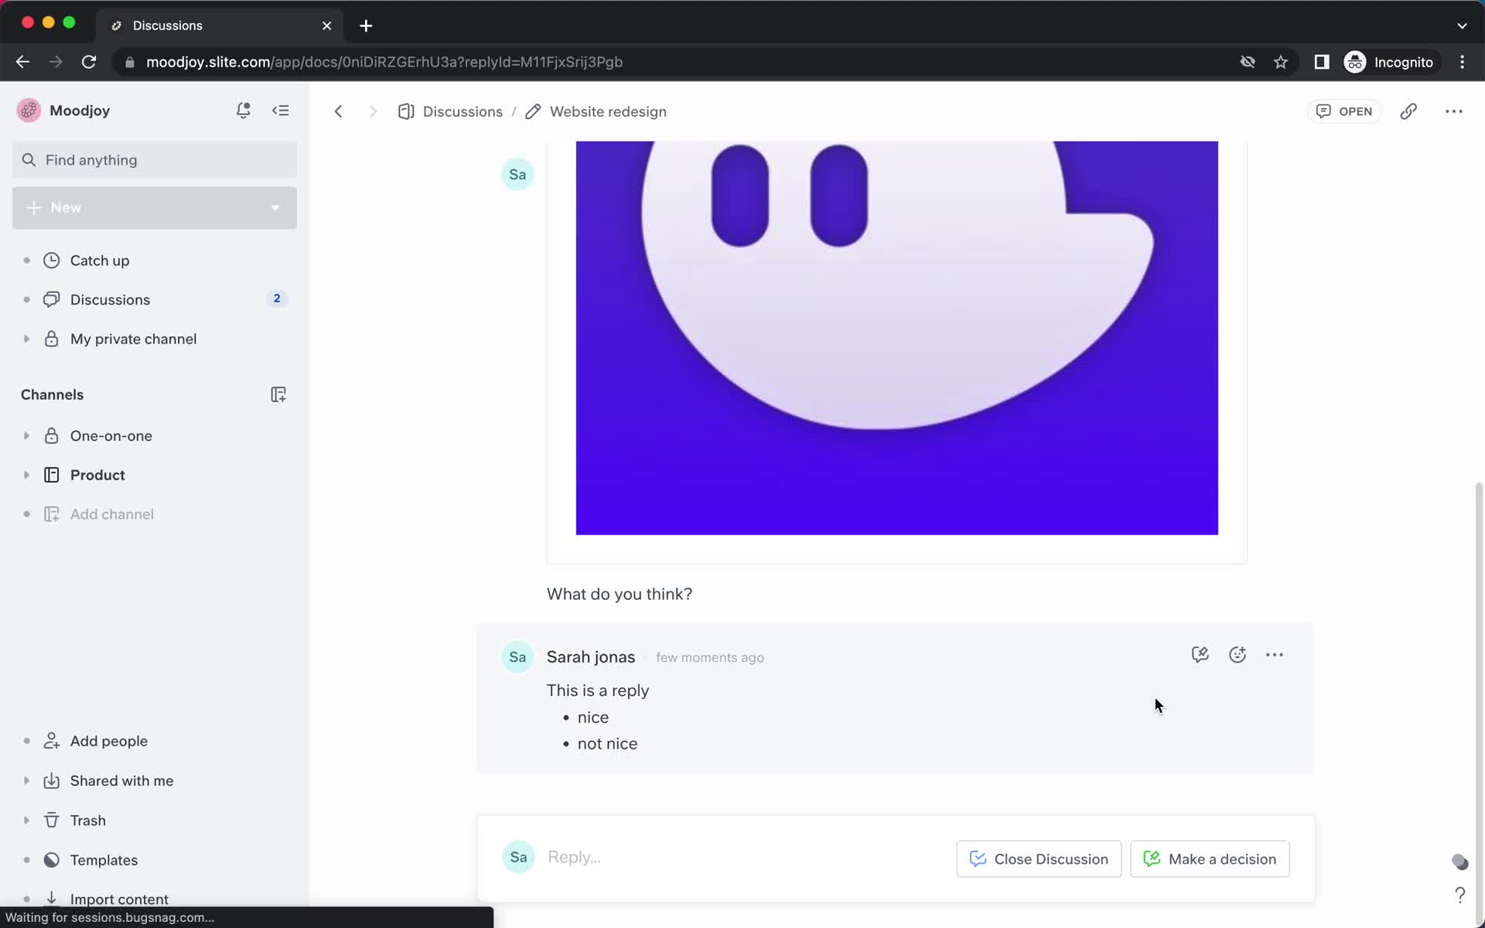Click the OPEN button in header
The height and width of the screenshot is (928, 1485).
1345,111
